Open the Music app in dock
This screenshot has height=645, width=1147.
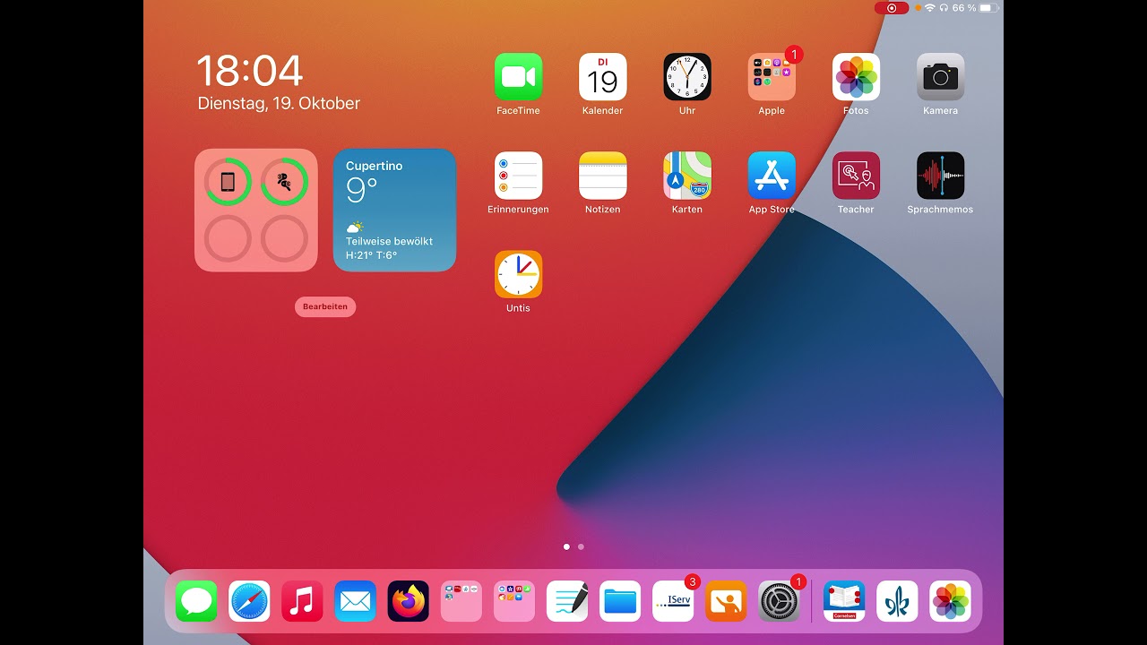(302, 601)
